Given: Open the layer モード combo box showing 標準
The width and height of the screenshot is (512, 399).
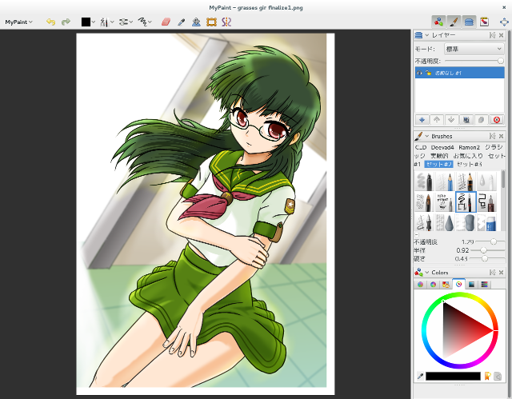Looking at the screenshot, I should pos(474,49).
